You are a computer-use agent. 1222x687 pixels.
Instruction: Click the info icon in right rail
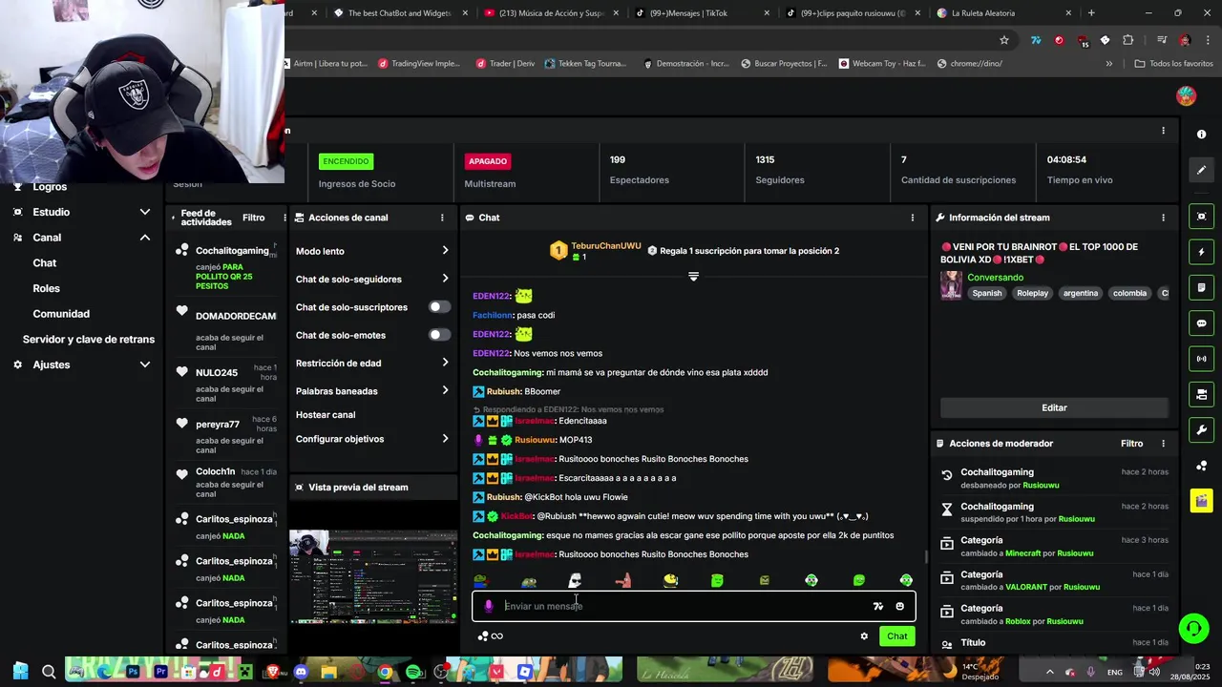pyautogui.click(x=1202, y=135)
